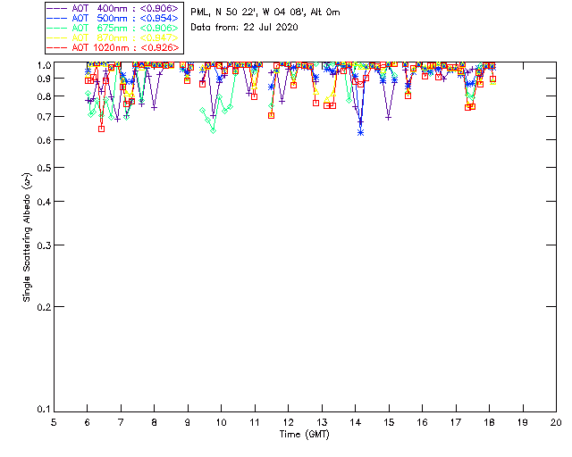Click the AOT 870nm legend entry
572x457 pixels.
tap(114, 37)
